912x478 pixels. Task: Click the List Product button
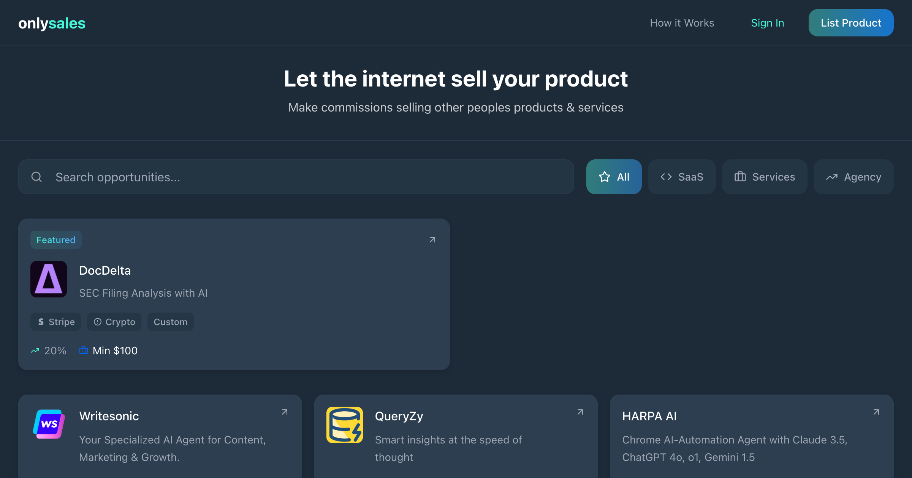(x=851, y=23)
